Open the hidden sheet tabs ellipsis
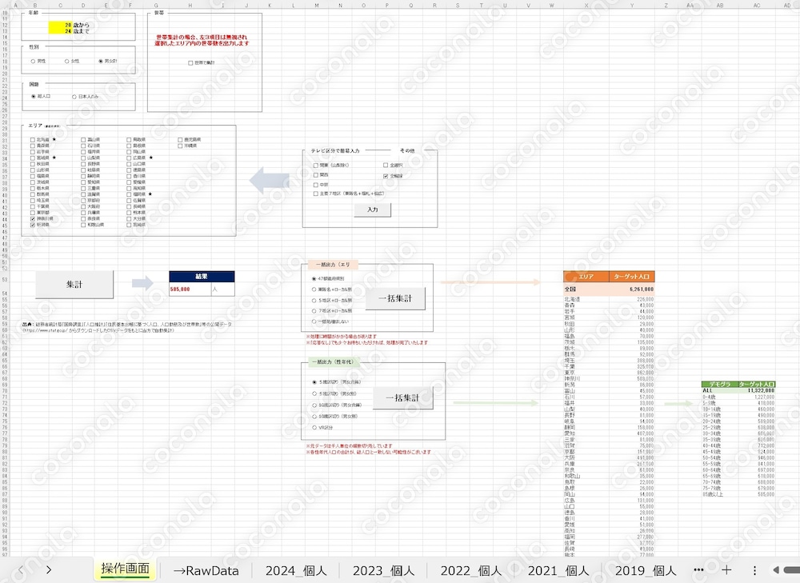This screenshot has width=800, height=583. [x=698, y=569]
